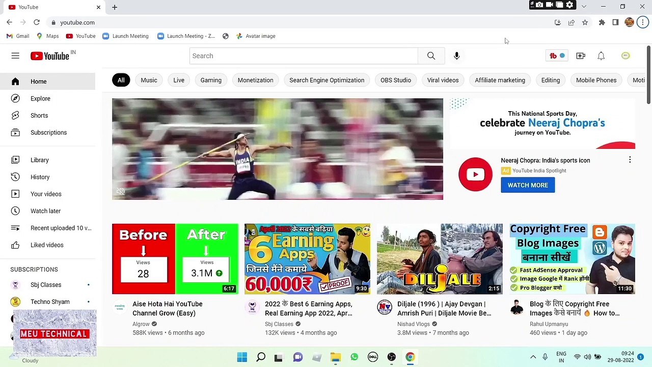Open Subscriptions in the sidebar
This screenshot has height=367, width=652.
coord(47,133)
